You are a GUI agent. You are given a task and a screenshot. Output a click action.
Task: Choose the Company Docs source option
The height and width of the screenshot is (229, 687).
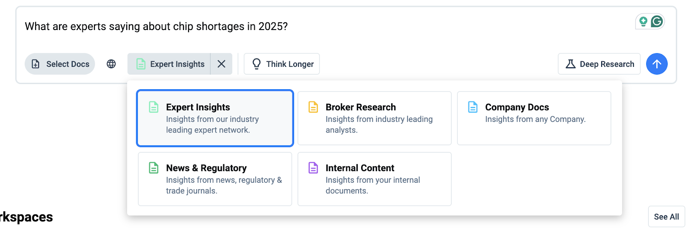pos(534,118)
